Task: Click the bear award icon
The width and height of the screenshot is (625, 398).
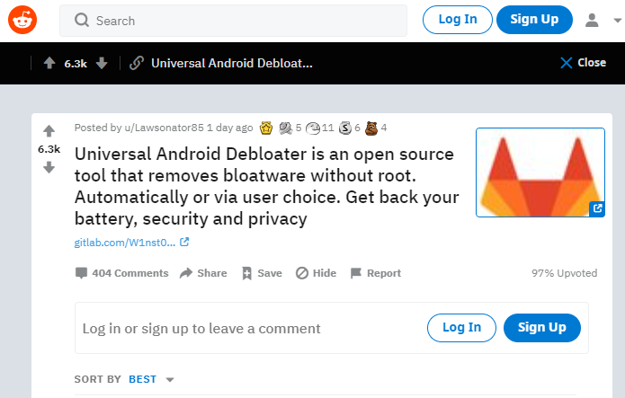Action: pos(371,128)
